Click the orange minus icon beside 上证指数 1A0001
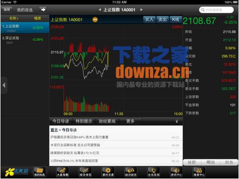Screen dimensions: 239x179 point(95,20)
